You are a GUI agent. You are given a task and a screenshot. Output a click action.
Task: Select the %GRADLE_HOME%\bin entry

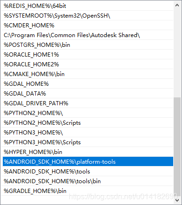[87, 191]
